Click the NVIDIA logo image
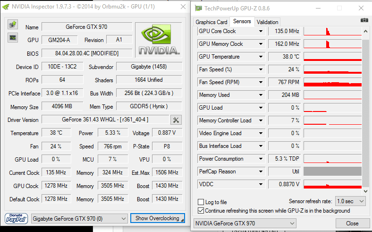This screenshot has height=232, width=372. [159, 40]
